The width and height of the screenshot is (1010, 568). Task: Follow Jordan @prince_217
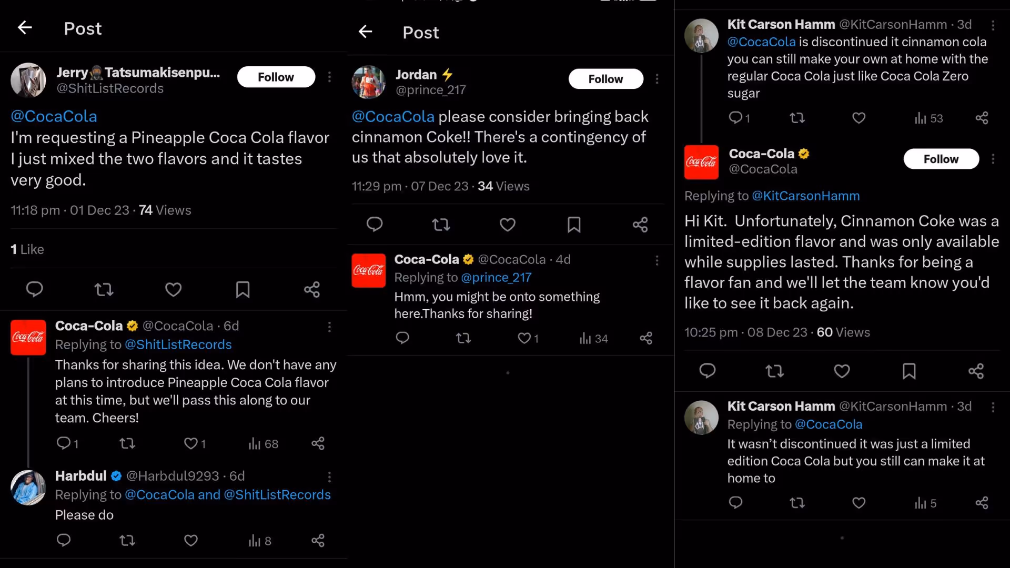point(605,79)
